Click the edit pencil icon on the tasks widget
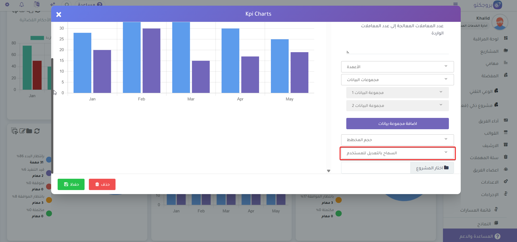517x242 pixels. tap(22, 131)
